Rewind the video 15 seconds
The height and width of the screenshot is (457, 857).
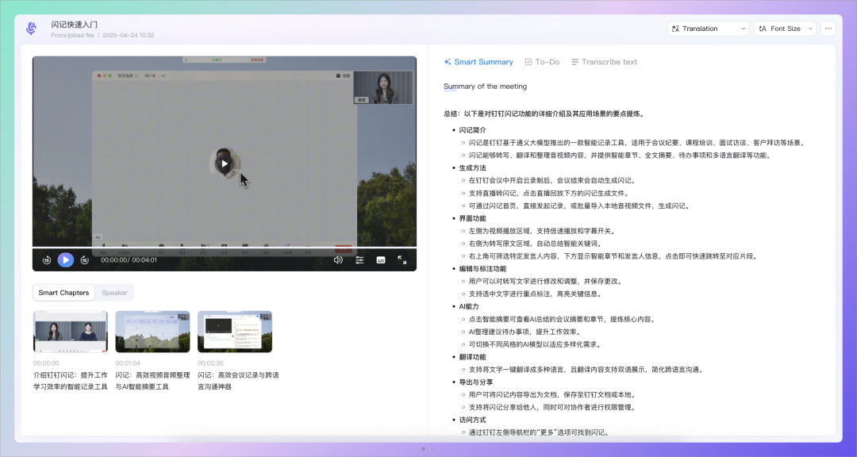coord(47,259)
